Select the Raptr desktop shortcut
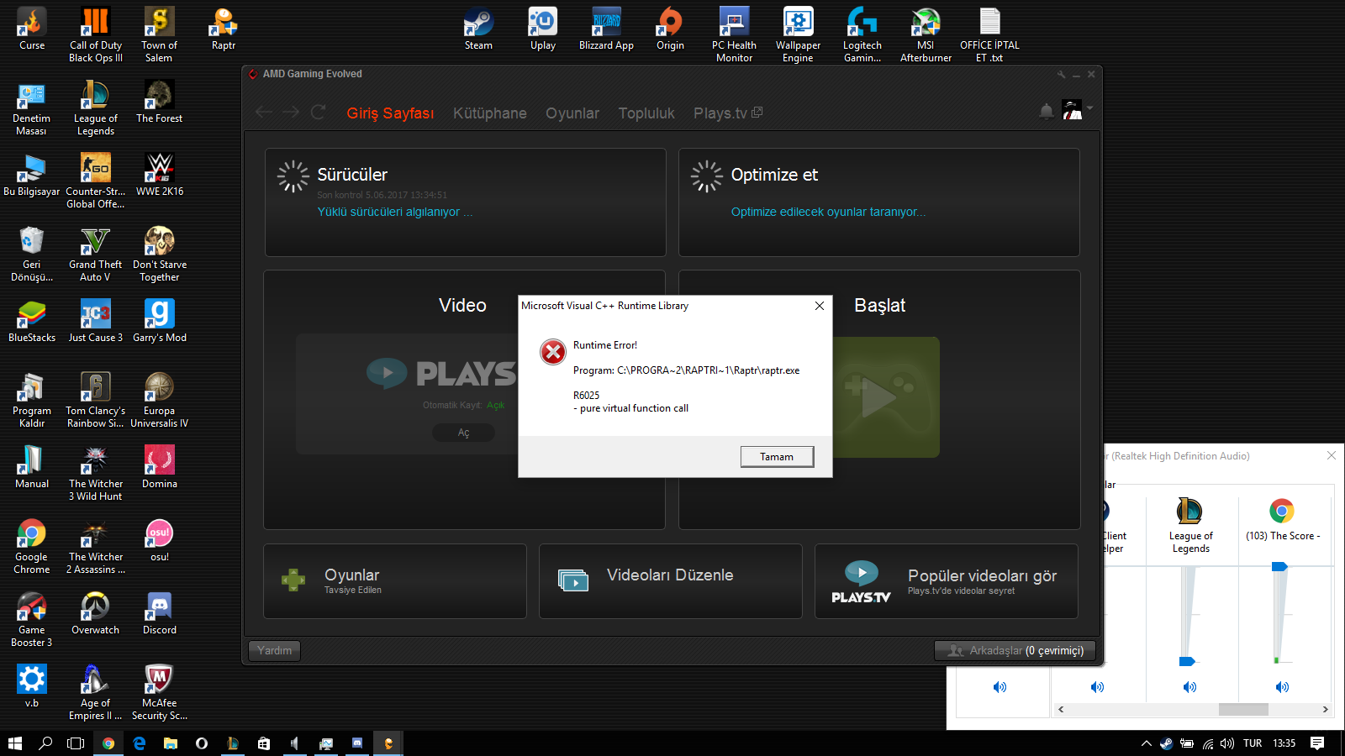The image size is (1345, 756). coord(223,29)
